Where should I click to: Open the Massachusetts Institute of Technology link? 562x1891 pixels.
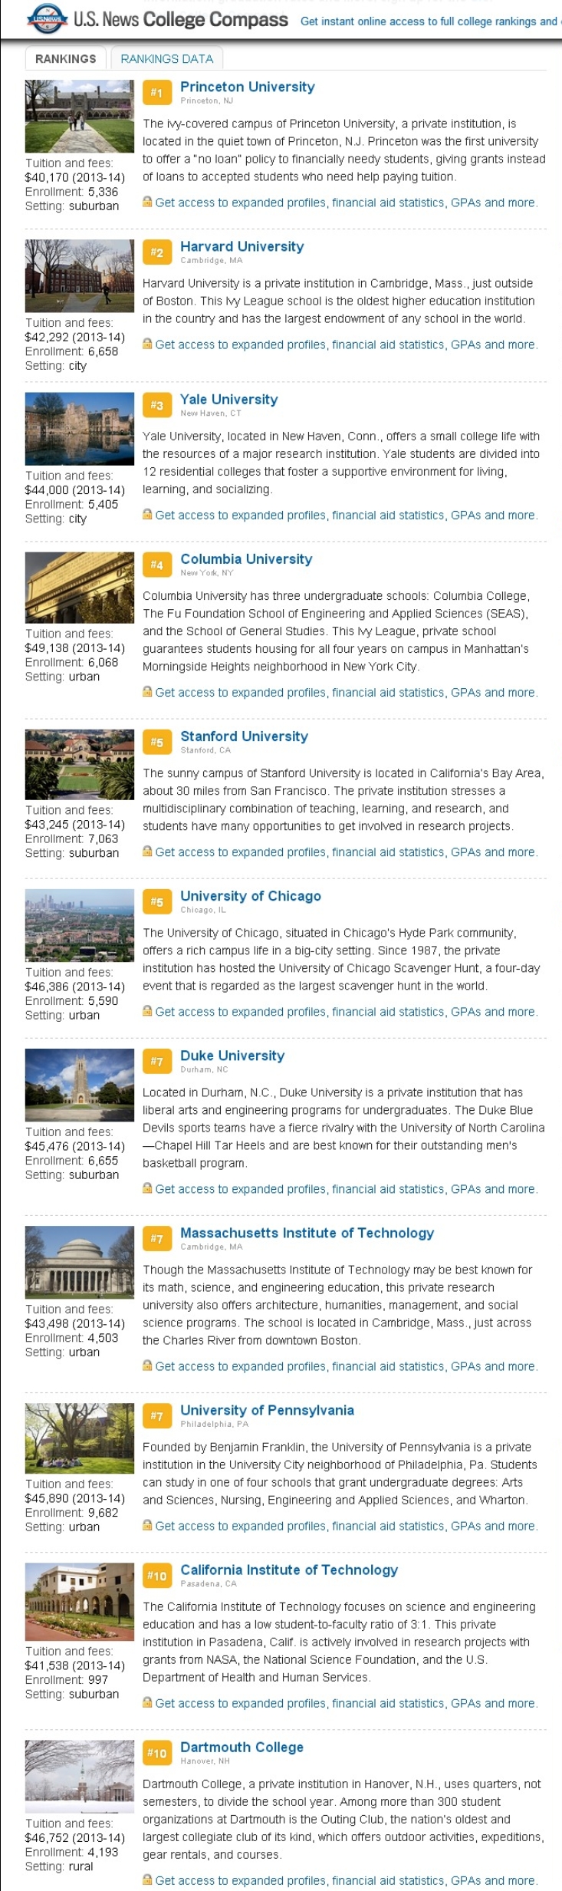click(307, 1232)
